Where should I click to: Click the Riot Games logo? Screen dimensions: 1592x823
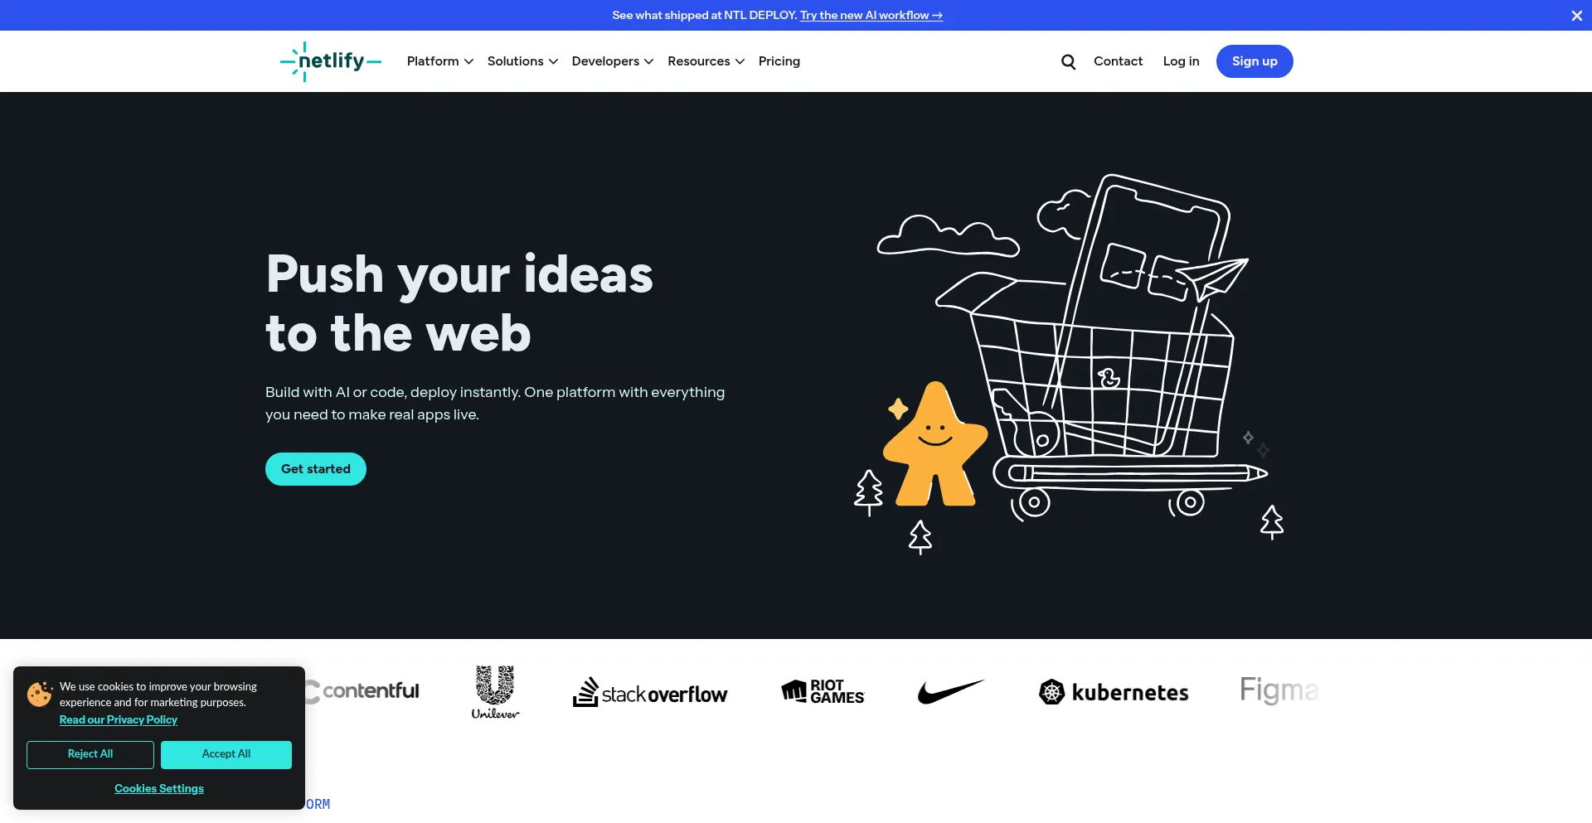pos(823,691)
